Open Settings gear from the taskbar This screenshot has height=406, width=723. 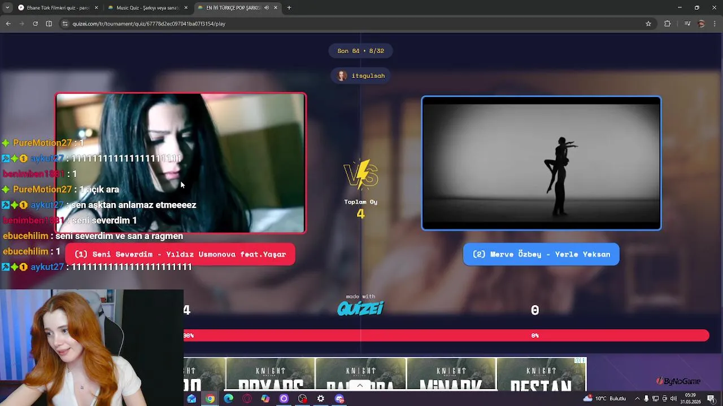[321, 399]
